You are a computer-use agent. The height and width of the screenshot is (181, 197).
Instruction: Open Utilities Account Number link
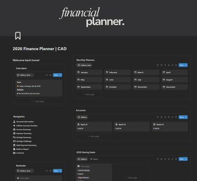25,126
